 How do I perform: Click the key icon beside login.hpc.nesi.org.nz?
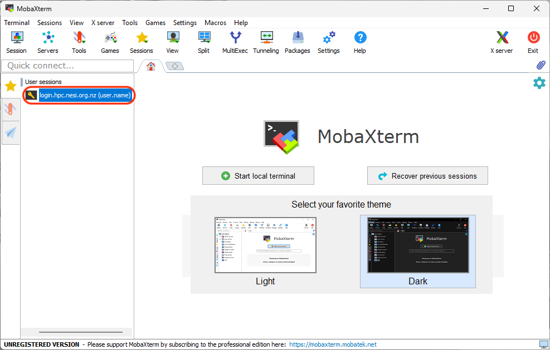pyautogui.click(x=31, y=95)
